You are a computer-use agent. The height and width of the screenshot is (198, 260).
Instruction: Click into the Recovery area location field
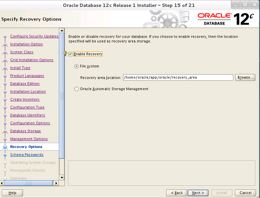178,77
